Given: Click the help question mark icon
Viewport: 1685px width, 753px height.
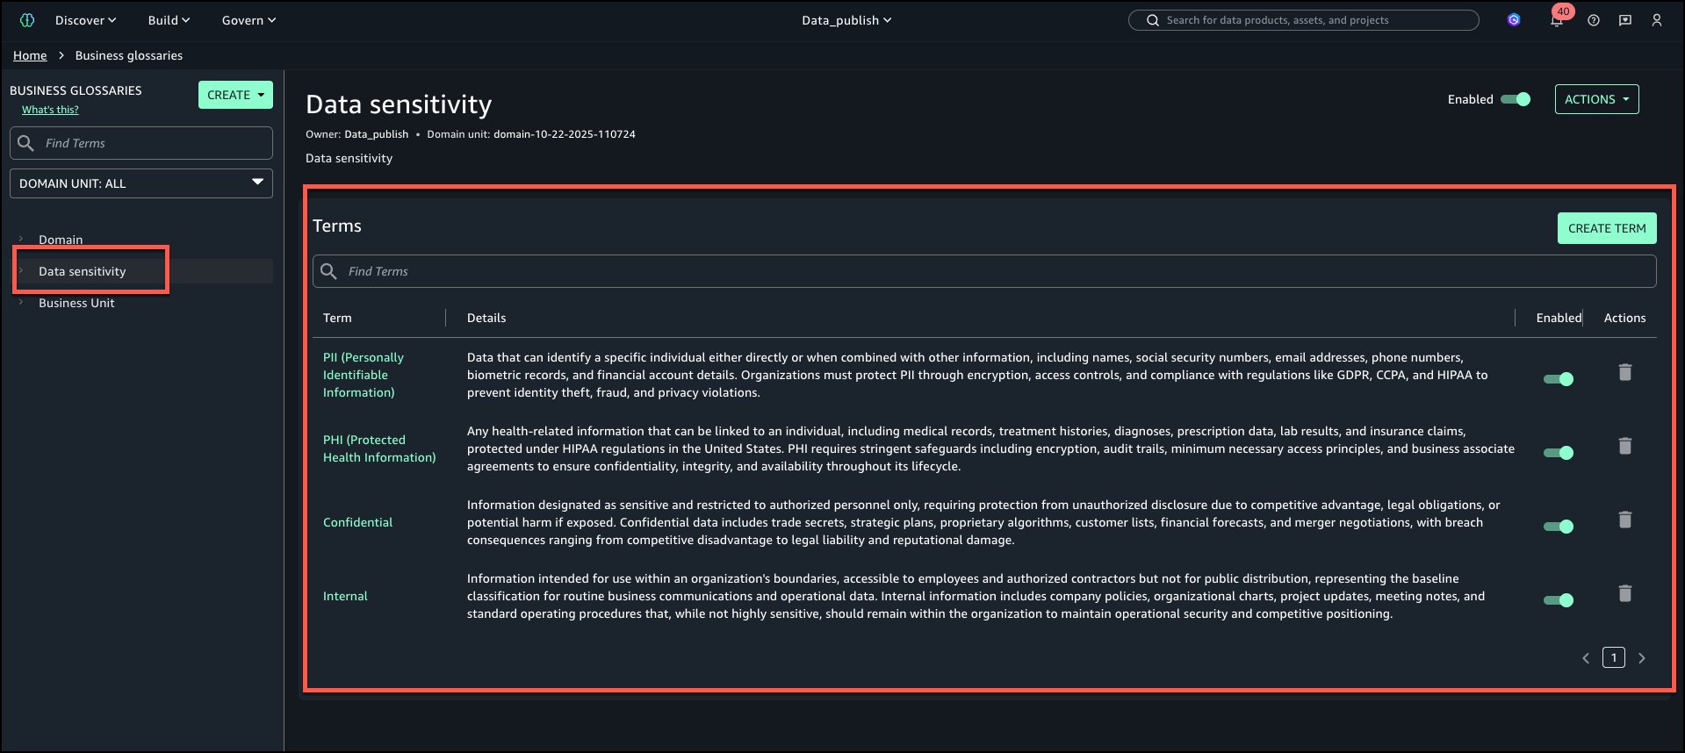Looking at the screenshot, I should coord(1594,20).
